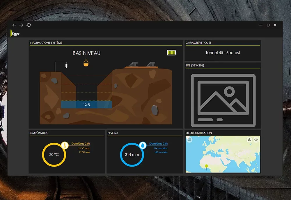Click the yellow location pin on map
The image size is (291, 200).
[x=207, y=167]
